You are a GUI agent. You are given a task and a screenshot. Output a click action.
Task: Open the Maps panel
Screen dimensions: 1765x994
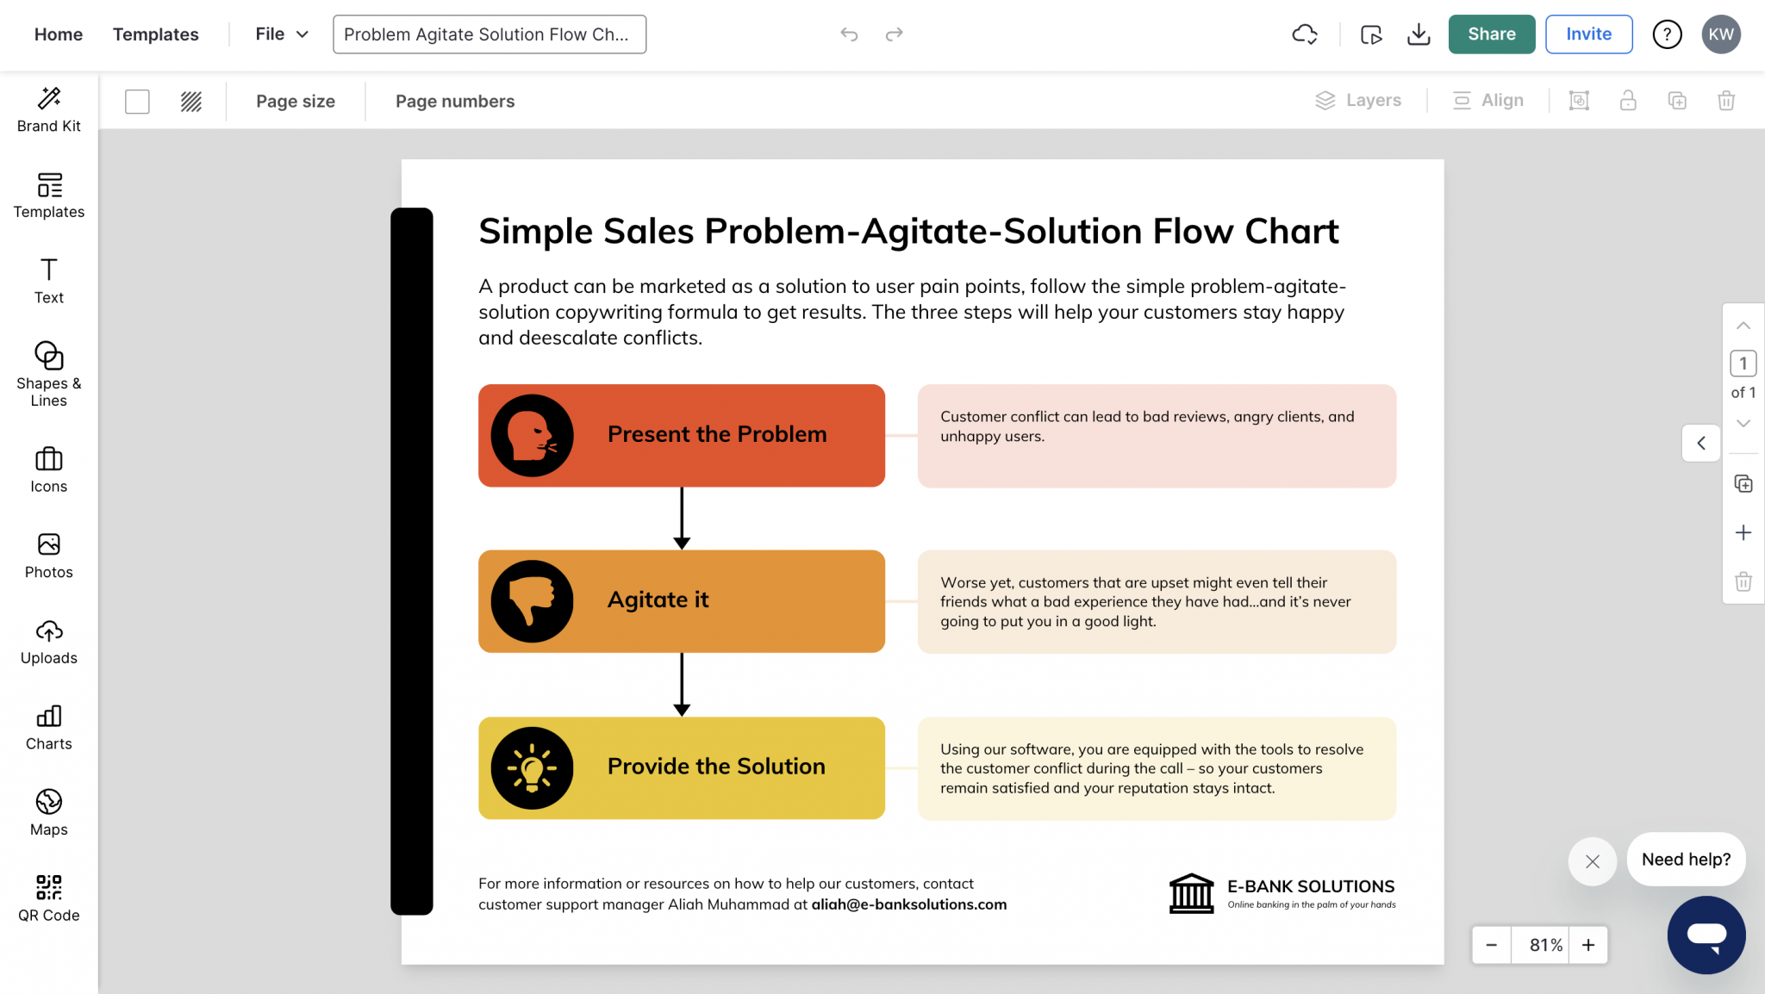48,811
